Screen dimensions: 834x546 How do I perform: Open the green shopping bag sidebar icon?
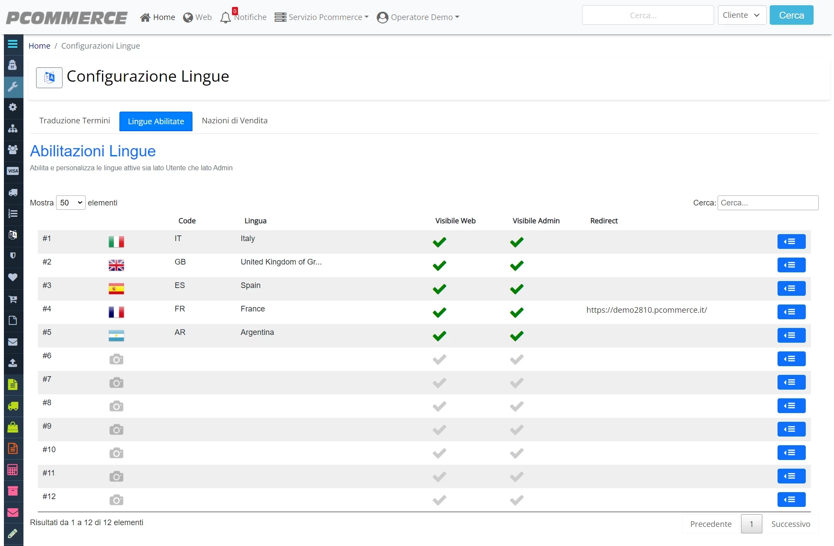coord(13,427)
